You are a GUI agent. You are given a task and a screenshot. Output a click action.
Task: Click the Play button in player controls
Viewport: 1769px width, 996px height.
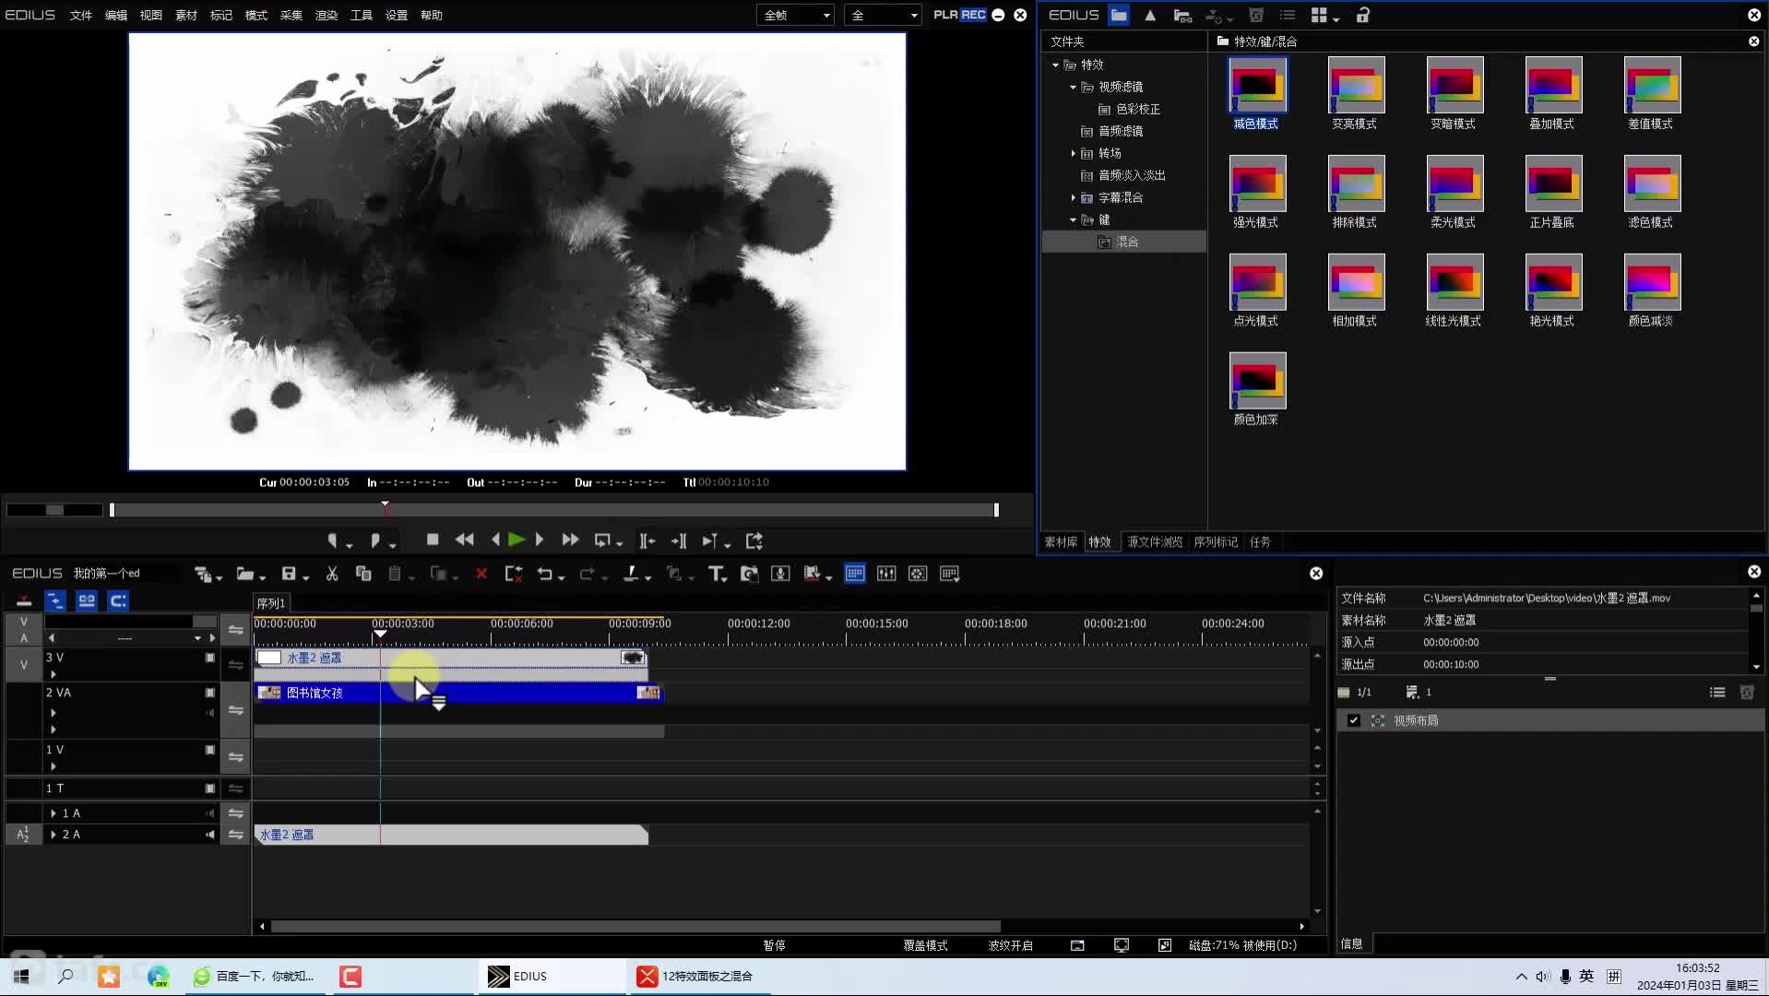[516, 540]
